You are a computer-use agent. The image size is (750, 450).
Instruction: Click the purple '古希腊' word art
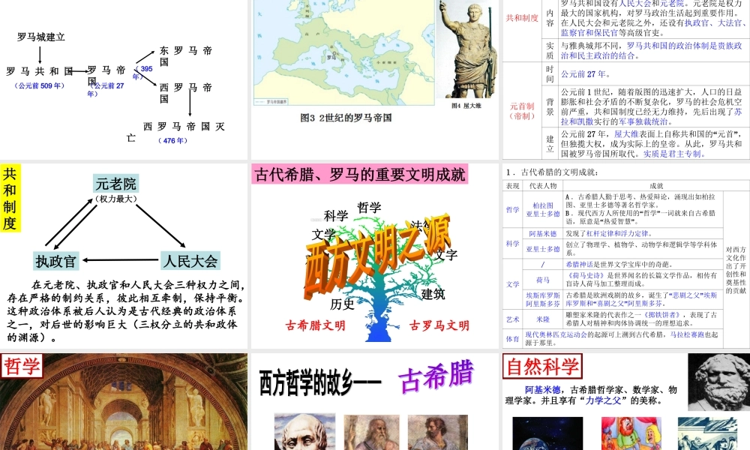click(x=436, y=376)
